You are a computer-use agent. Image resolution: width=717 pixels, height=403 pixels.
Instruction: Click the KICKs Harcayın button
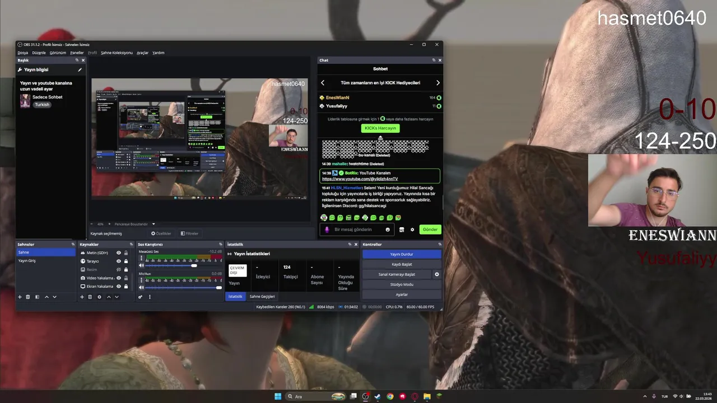pos(380,128)
